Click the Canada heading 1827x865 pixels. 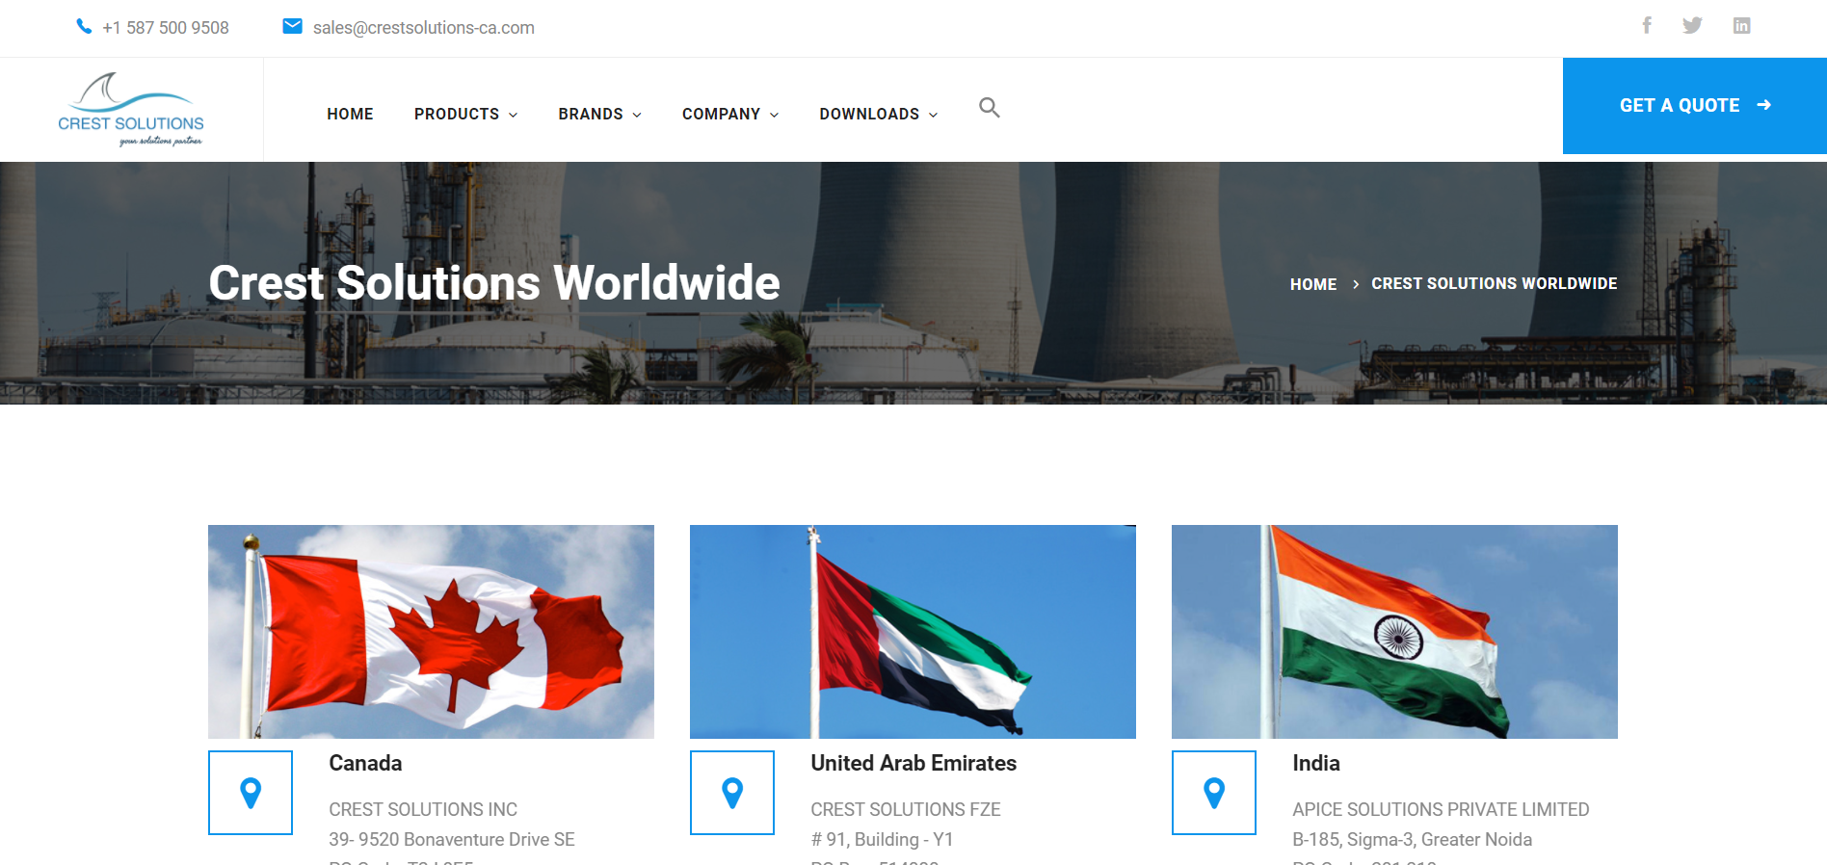pos(365,763)
